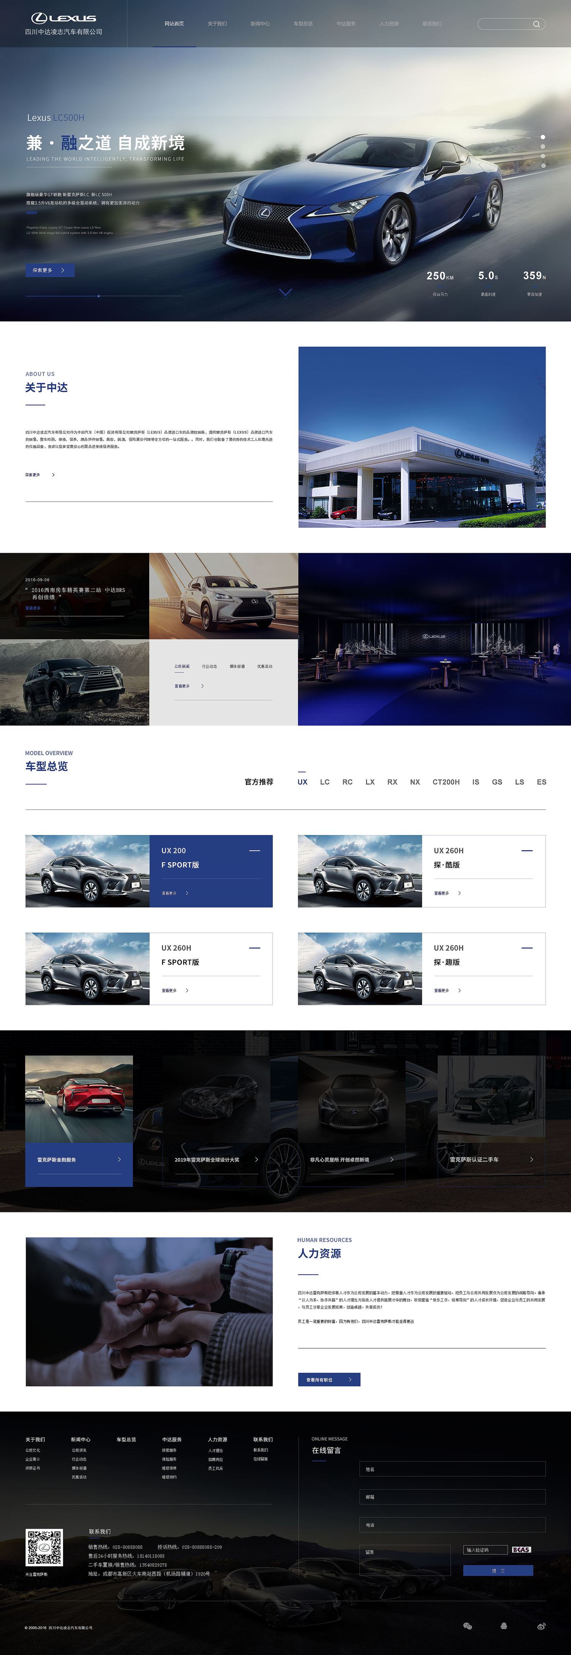Select the 优惠活动 news tab
This screenshot has width=571, height=1655.
[x=265, y=666]
